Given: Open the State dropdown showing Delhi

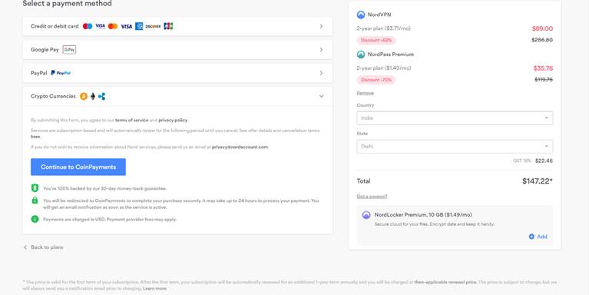Looking at the screenshot, I should (455, 146).
